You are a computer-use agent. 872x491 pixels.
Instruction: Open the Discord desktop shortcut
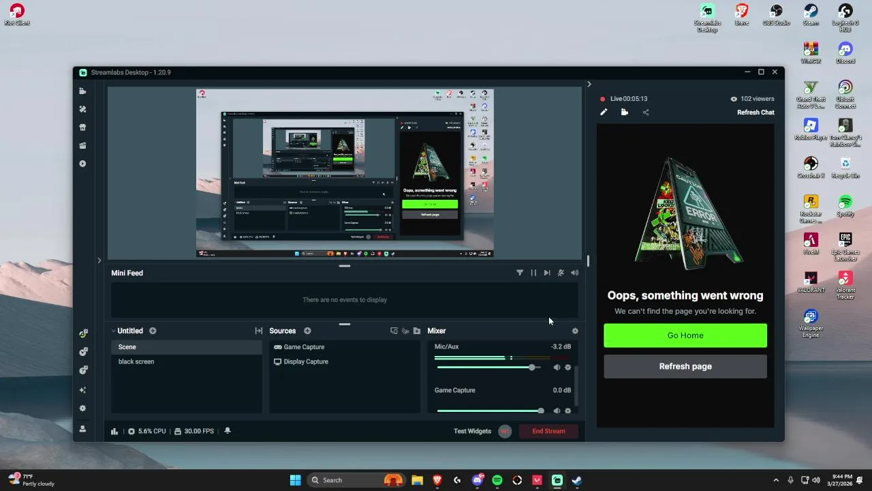click(x=845, y=53)
